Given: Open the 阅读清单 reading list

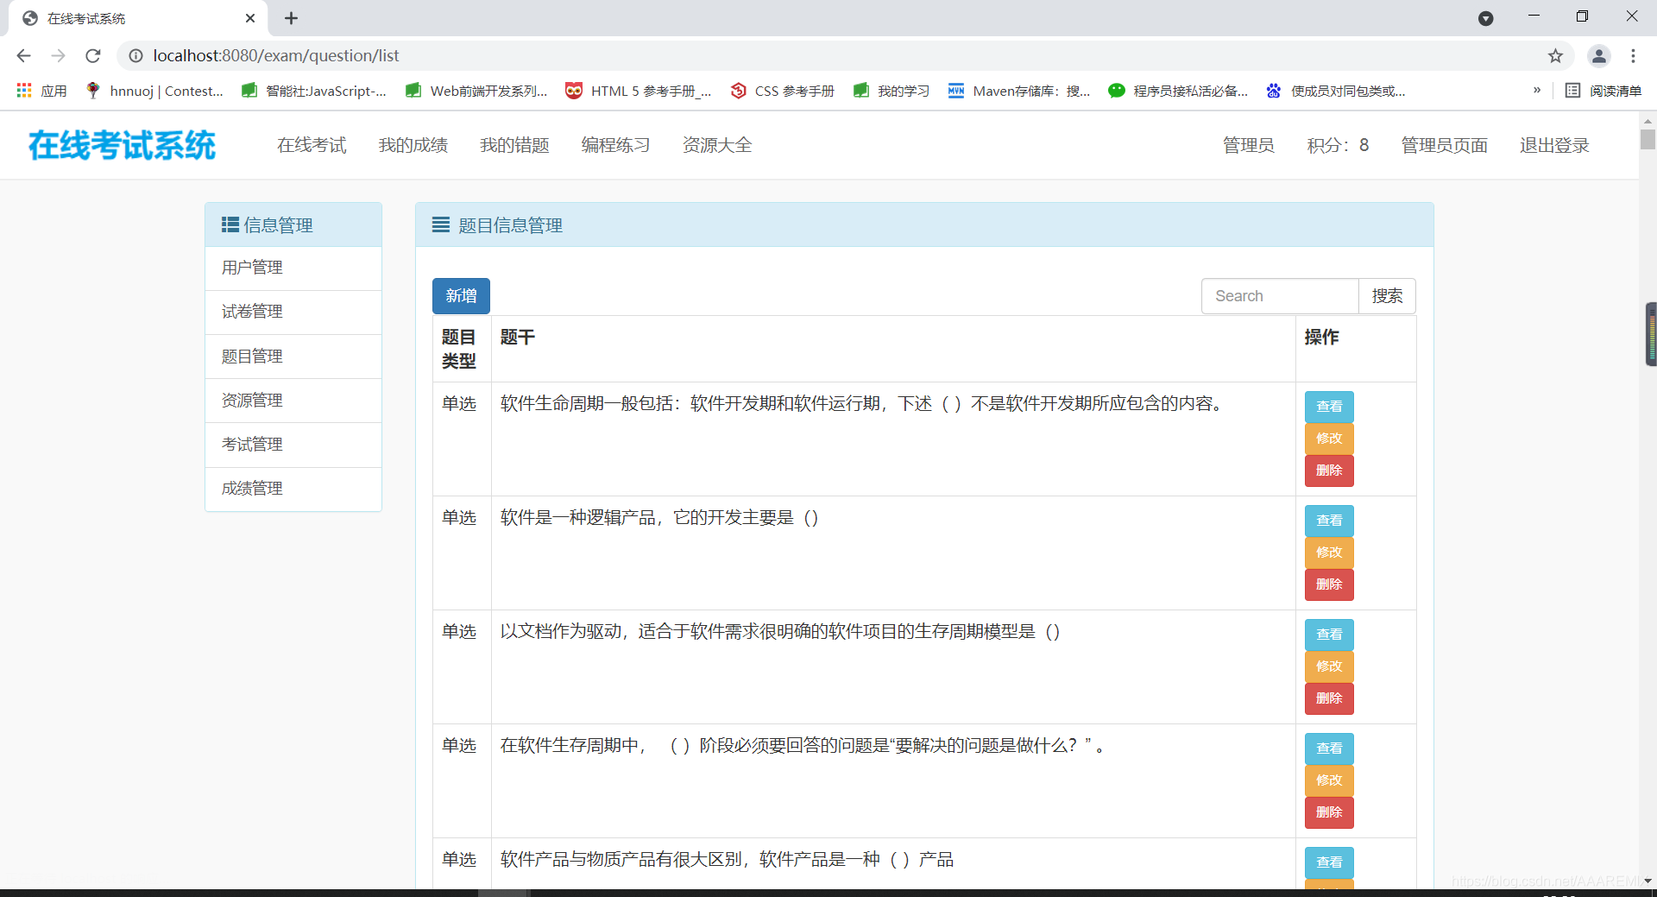Looking at the screenshot, I should tap(1603, 91).
